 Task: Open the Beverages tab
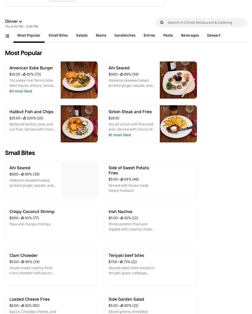click(190, 36)
